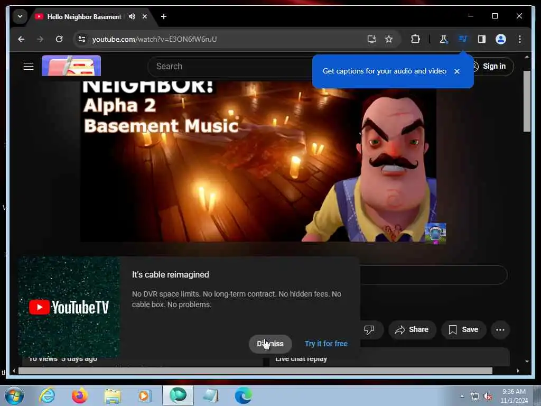Open site information icon in address bar
Image resolution: width=541 pixels, height=406 pixels.
pyautogui.click(x=82, y=39)
